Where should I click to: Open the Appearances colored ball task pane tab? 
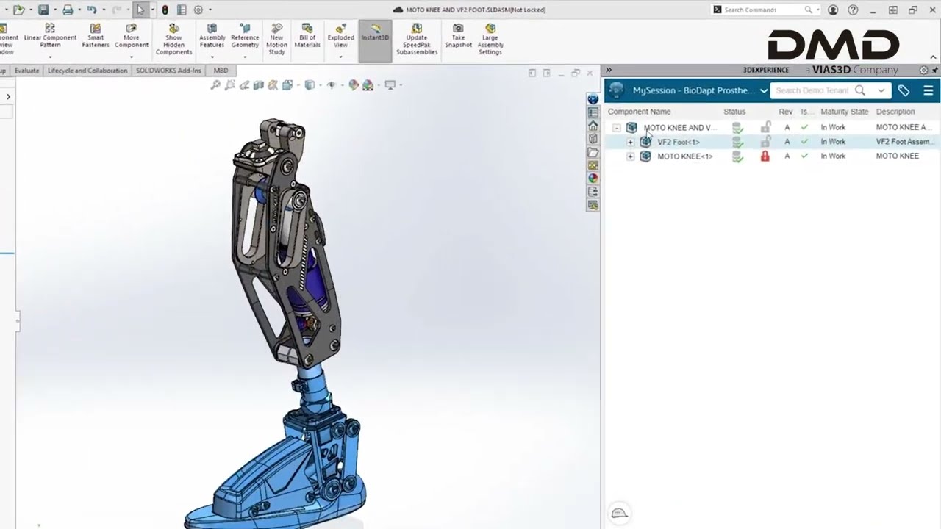pos(593,179)
